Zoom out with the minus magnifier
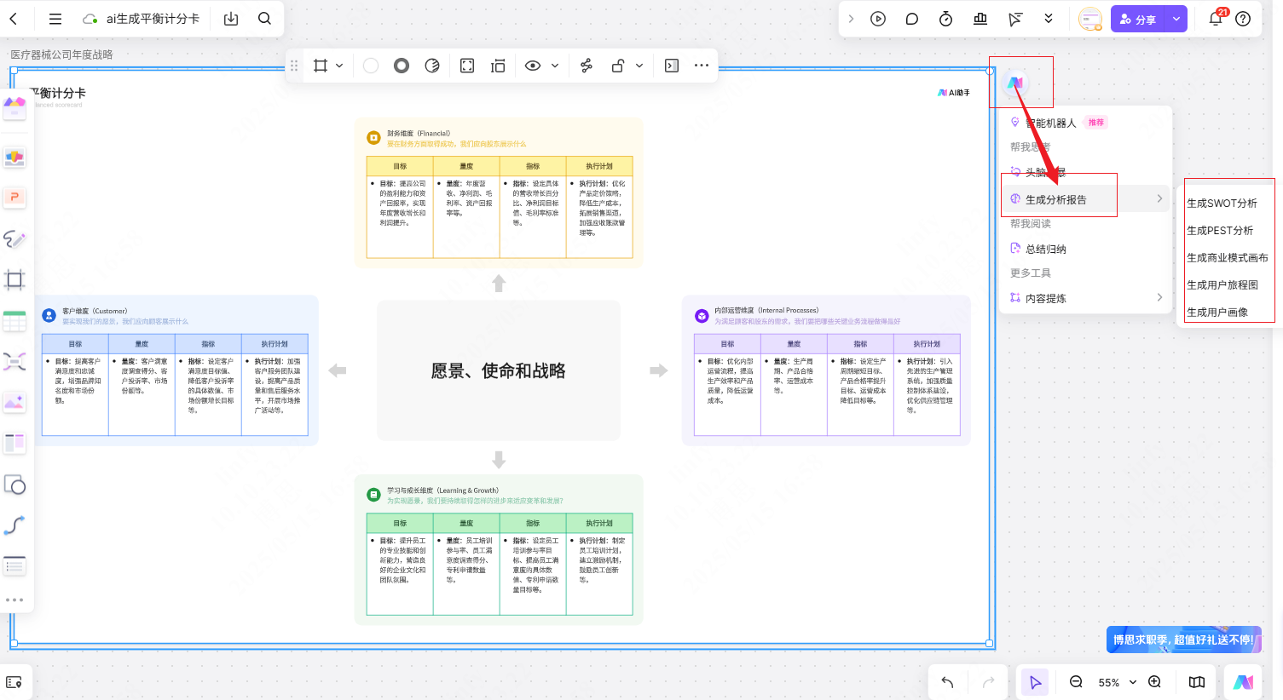The height and width of the screenshot is (700, 1283). click(x=1076, y=682)
